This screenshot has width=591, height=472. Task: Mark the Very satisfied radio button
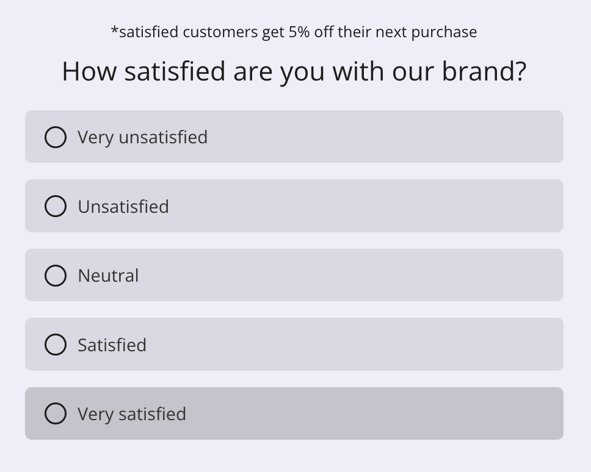click(56, 413)
